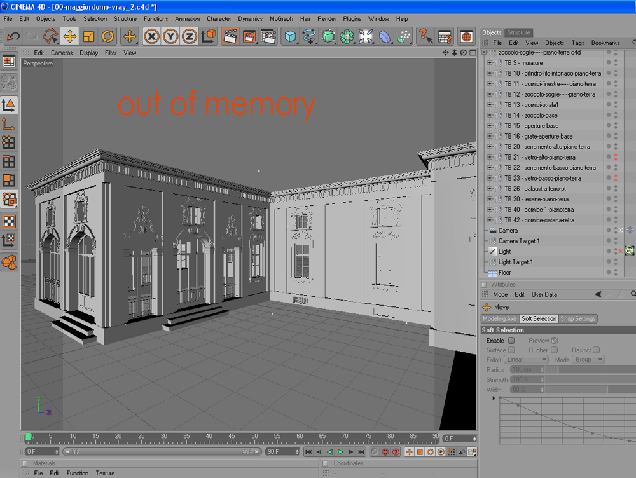Open the viewport Cameras menu
Viewport: 636px width, 478px height.
pyautogui.click(x=62, y=53)
